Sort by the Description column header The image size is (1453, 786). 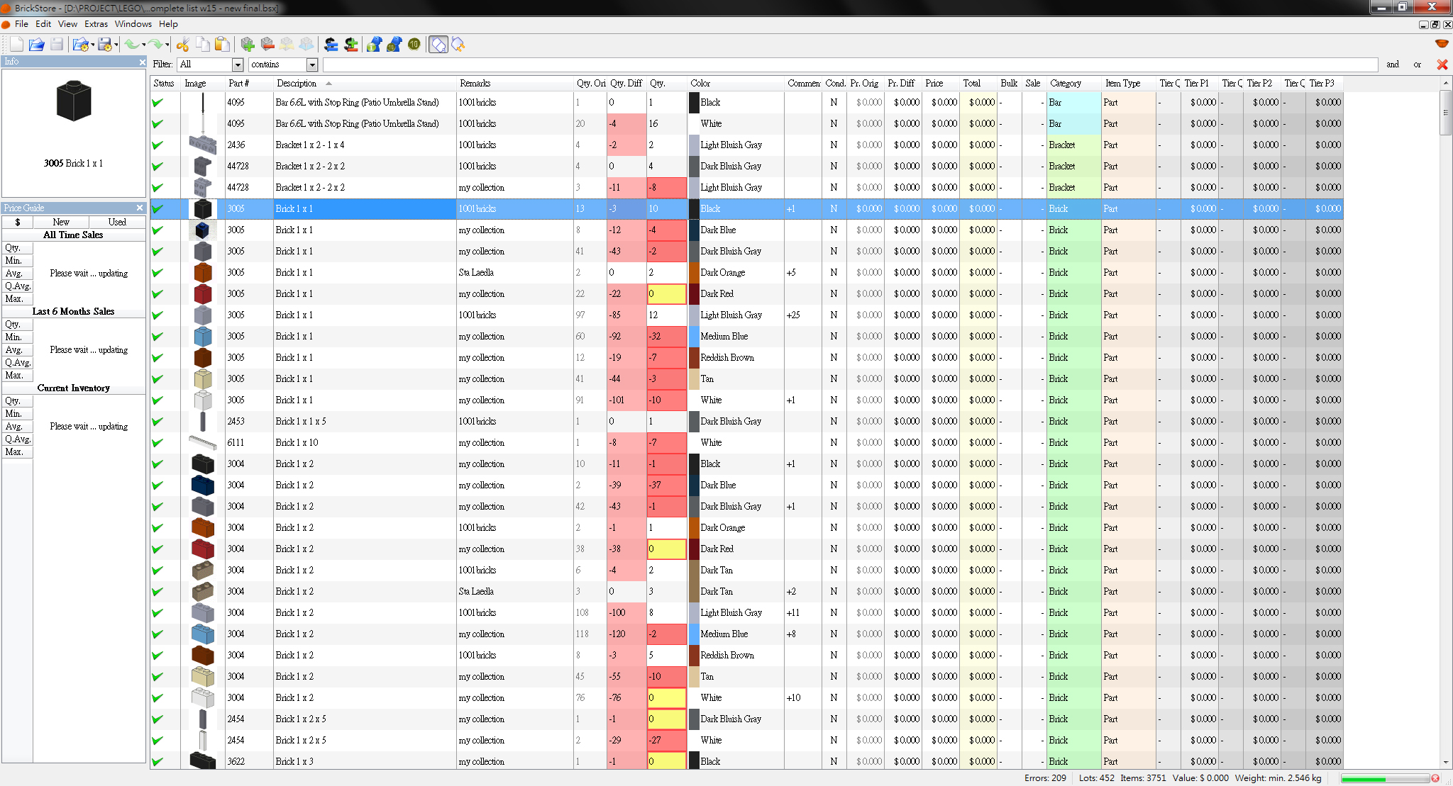pyautogui.click(x=297, y=83)
